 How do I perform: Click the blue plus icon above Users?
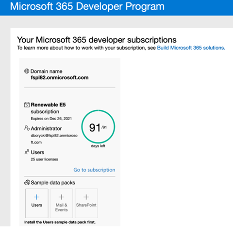tap(36, 197)
